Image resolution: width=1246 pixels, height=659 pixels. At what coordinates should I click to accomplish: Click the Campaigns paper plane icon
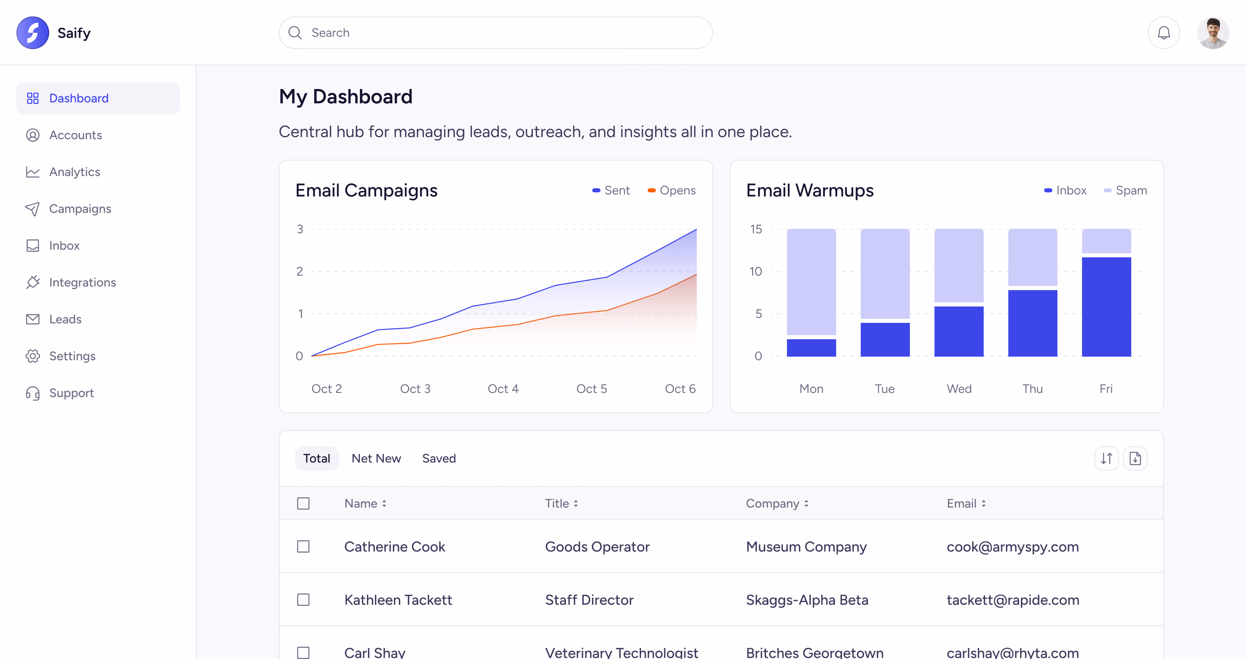coord(33,209)
